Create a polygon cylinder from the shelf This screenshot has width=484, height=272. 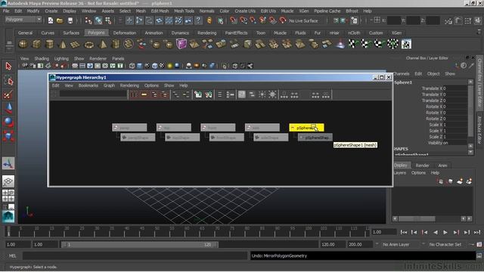click(50, 44)
